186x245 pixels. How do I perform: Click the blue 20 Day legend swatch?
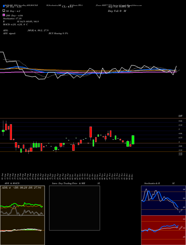pos(4,6)
